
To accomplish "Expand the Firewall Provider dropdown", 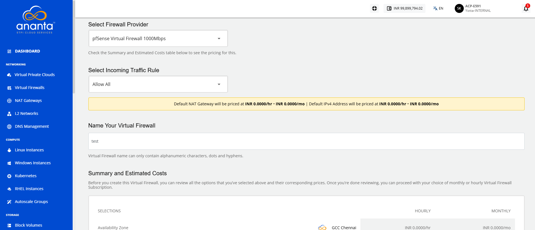I will click(x=158, y=38).
